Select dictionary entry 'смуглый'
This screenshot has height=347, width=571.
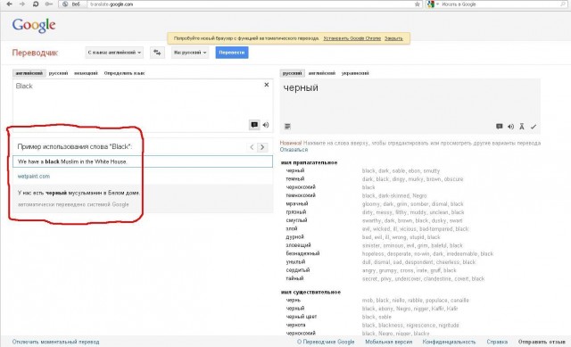click(x=296, y=220)
